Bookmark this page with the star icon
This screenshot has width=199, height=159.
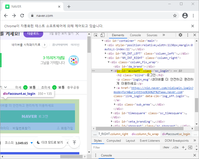(x=175, y=16)
